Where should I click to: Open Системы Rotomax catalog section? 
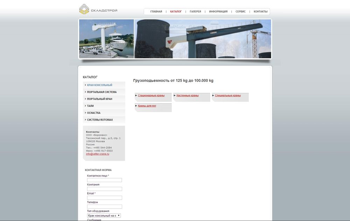[x=100, y=120]
